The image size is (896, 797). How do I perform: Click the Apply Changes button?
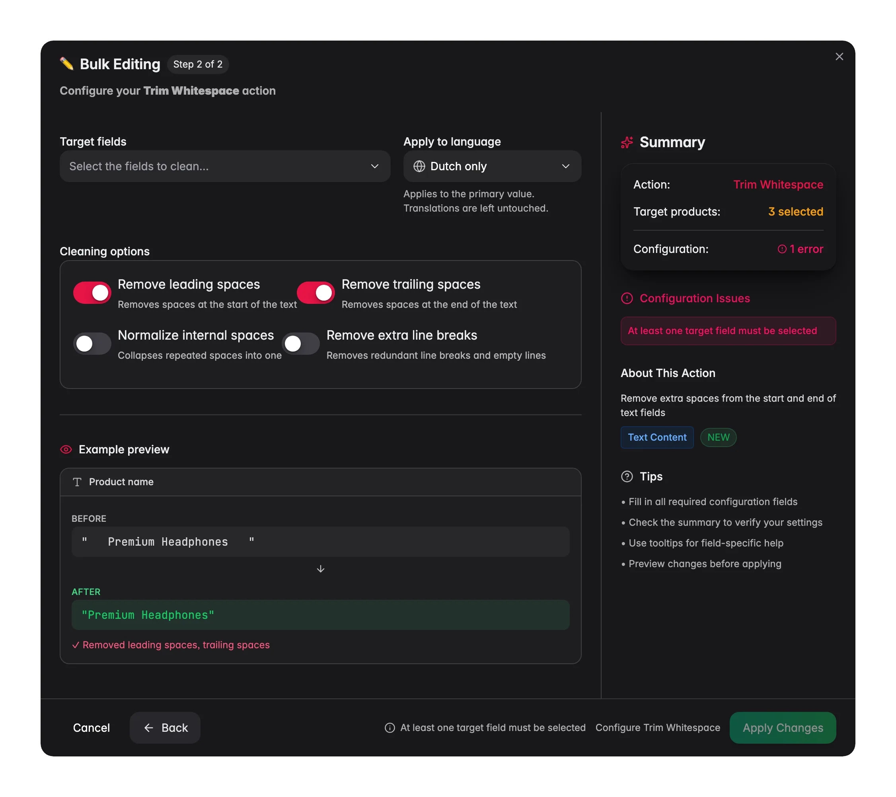coord(783,728)
